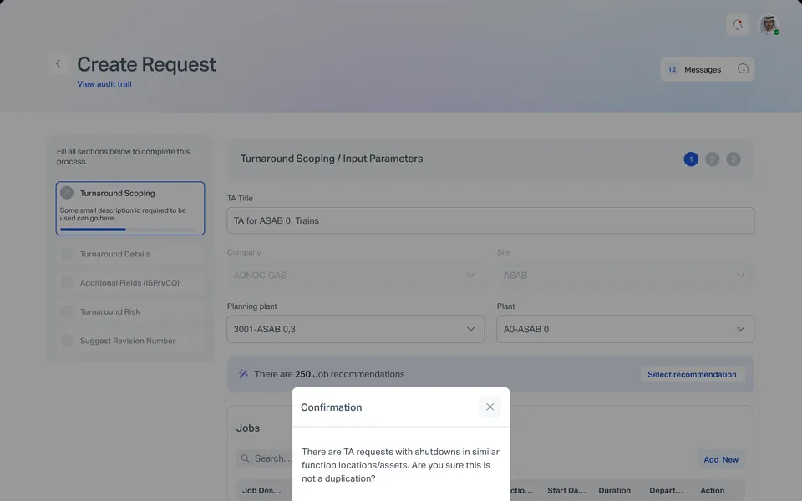Go to step 1 in the wizard
Screen dimensions: 802x501
[691, 159]
